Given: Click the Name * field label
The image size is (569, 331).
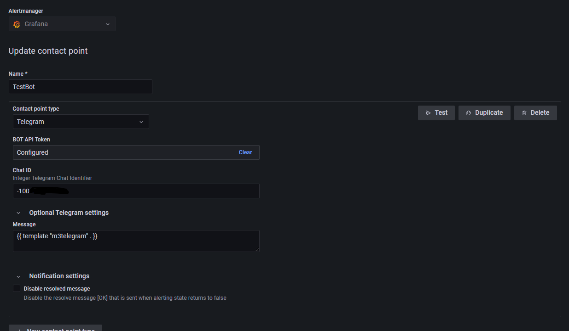Looking at the screenshot, I should coord(18,74).
